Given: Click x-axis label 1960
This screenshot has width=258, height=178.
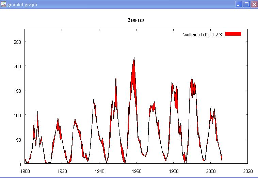Looking at the screenshot, I should pos(136,171).
